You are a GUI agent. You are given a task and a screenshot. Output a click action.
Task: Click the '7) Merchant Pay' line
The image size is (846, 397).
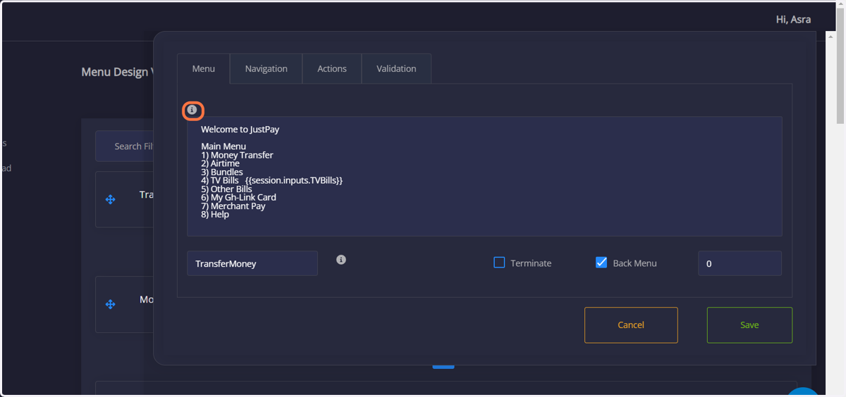pos(233,206)
